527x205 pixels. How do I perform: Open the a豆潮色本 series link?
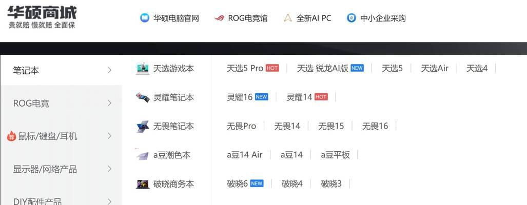point(172,155)
